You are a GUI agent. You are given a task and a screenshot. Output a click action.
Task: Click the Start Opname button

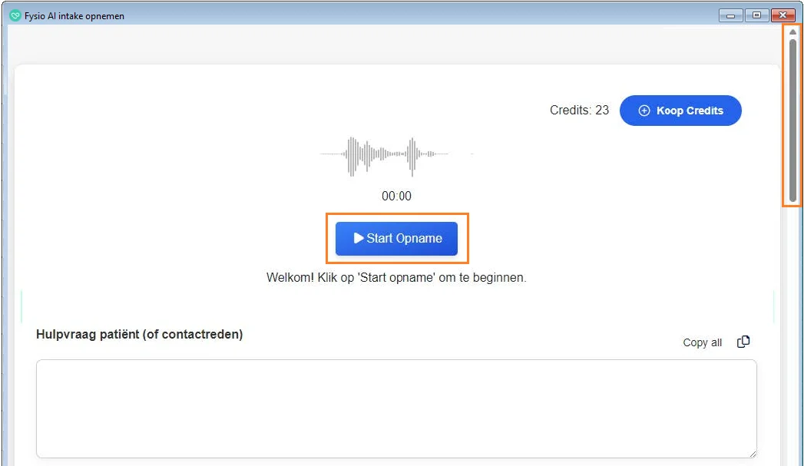click(396, 239)
